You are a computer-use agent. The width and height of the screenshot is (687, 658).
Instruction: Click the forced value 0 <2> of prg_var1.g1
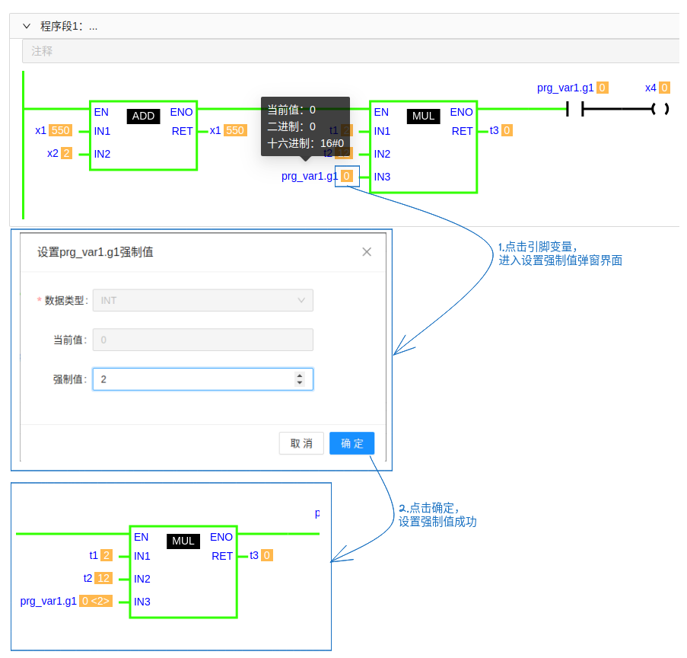click(x=96, y=601)
